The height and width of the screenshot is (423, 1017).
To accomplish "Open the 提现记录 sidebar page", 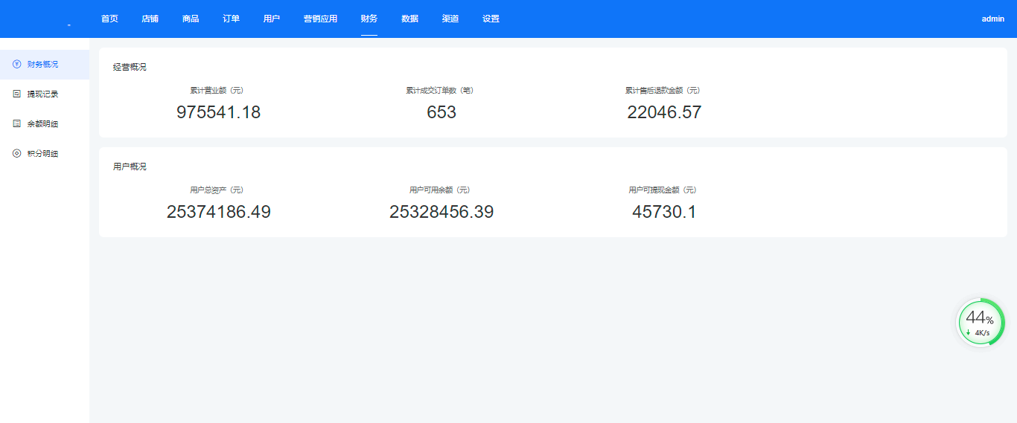I will (42, 94).
